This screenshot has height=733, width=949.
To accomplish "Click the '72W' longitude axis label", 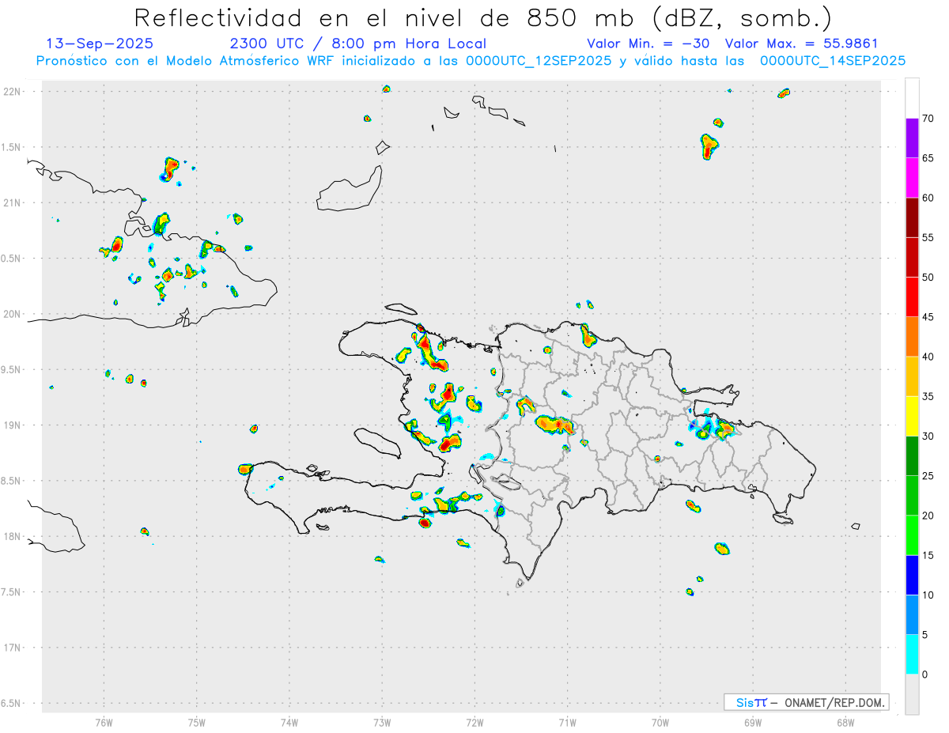I will [x=475, y=722].
